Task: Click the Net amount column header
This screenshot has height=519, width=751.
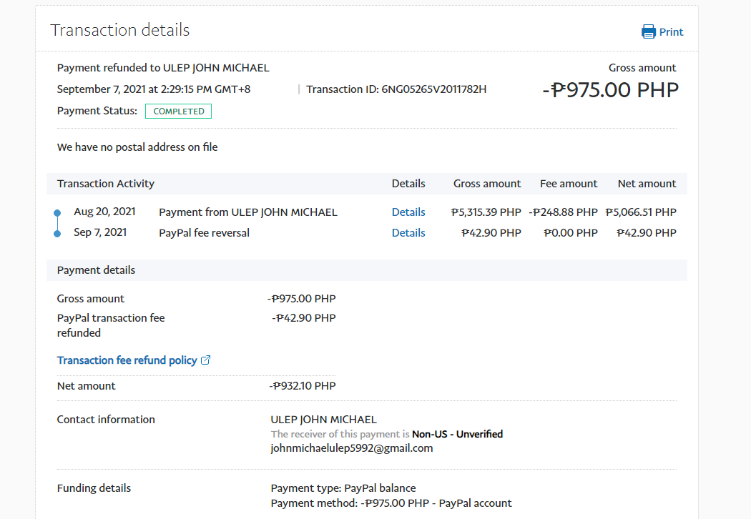Action: coord(647,184)
